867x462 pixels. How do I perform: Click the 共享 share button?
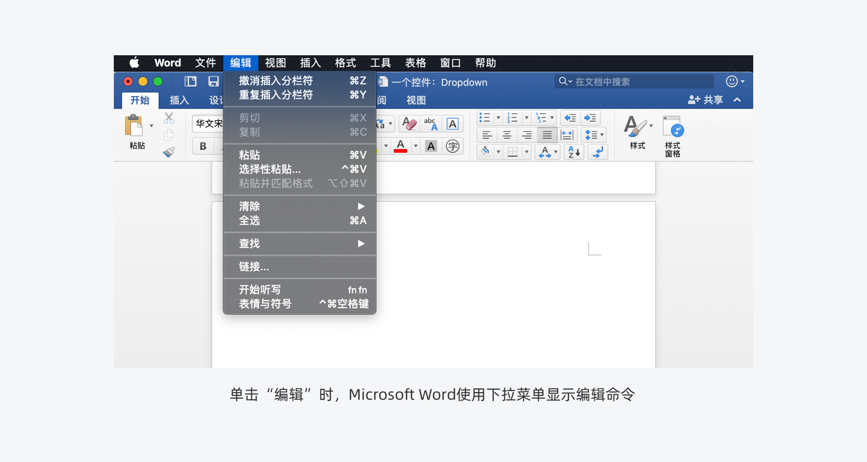click(706, 100)
